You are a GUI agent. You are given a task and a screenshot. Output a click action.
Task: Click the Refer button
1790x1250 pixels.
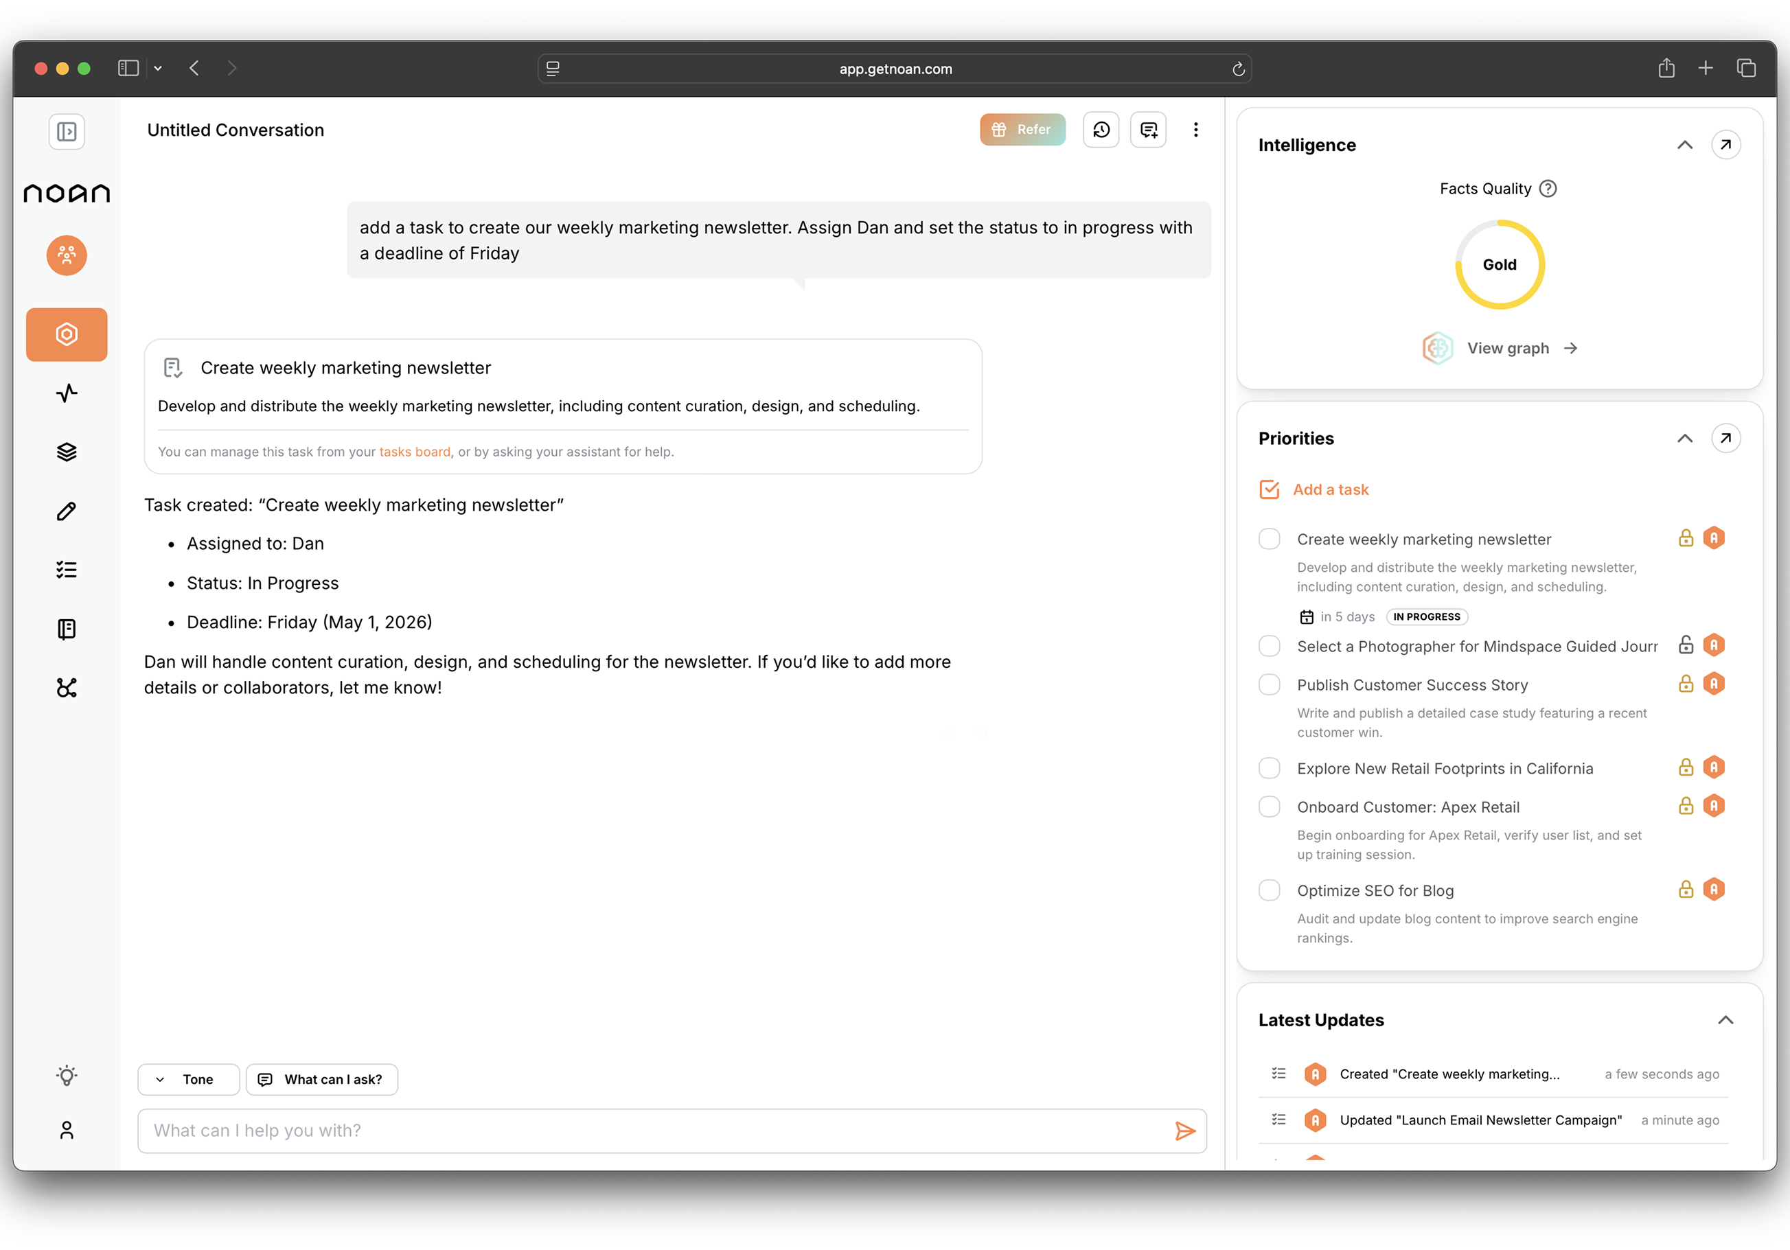click(1022, 129)
